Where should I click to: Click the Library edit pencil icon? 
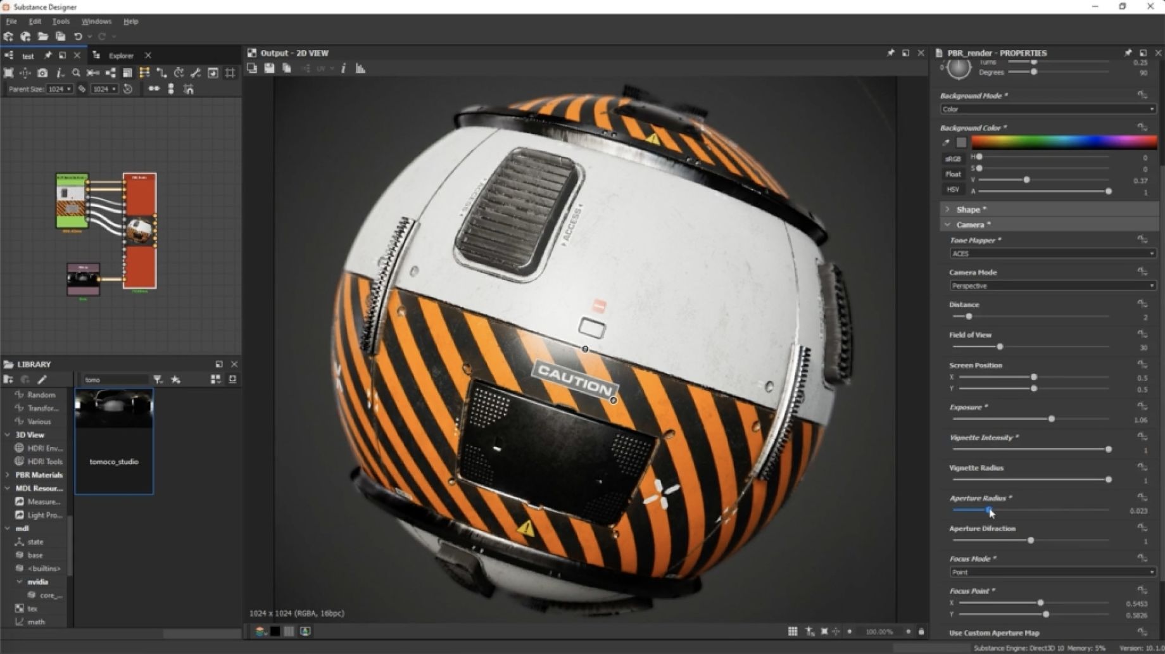[x=42, y=380]
